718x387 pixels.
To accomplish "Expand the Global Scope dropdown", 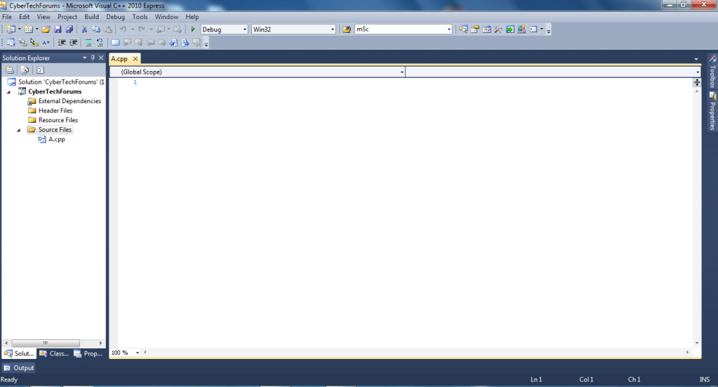I will pyautogui.click(x=401, y=72).
